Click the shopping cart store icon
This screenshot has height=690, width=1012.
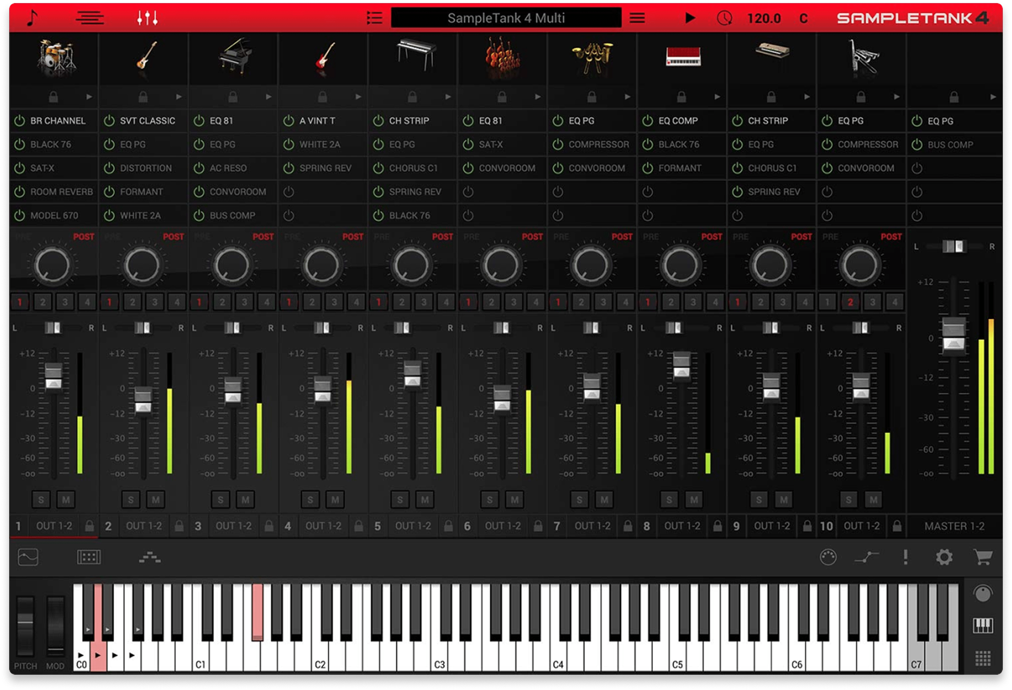(x=982, y=557)
